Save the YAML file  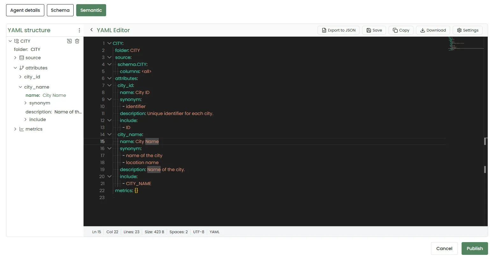374,30
